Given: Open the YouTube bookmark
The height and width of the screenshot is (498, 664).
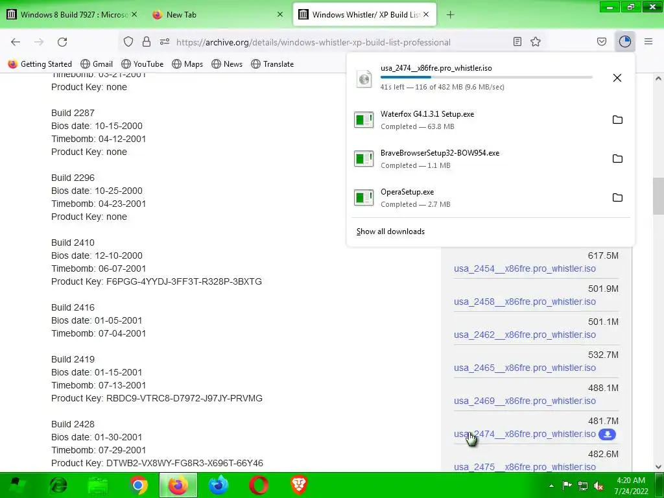Looking at the screenshot, I should pyautogui.click(x=142, y=64).
